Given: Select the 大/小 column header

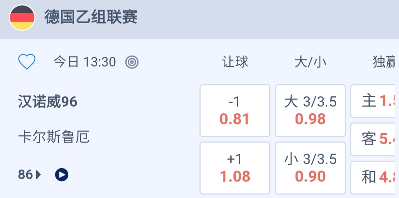Looking at the screenshot, I should [x=310, y=62].
